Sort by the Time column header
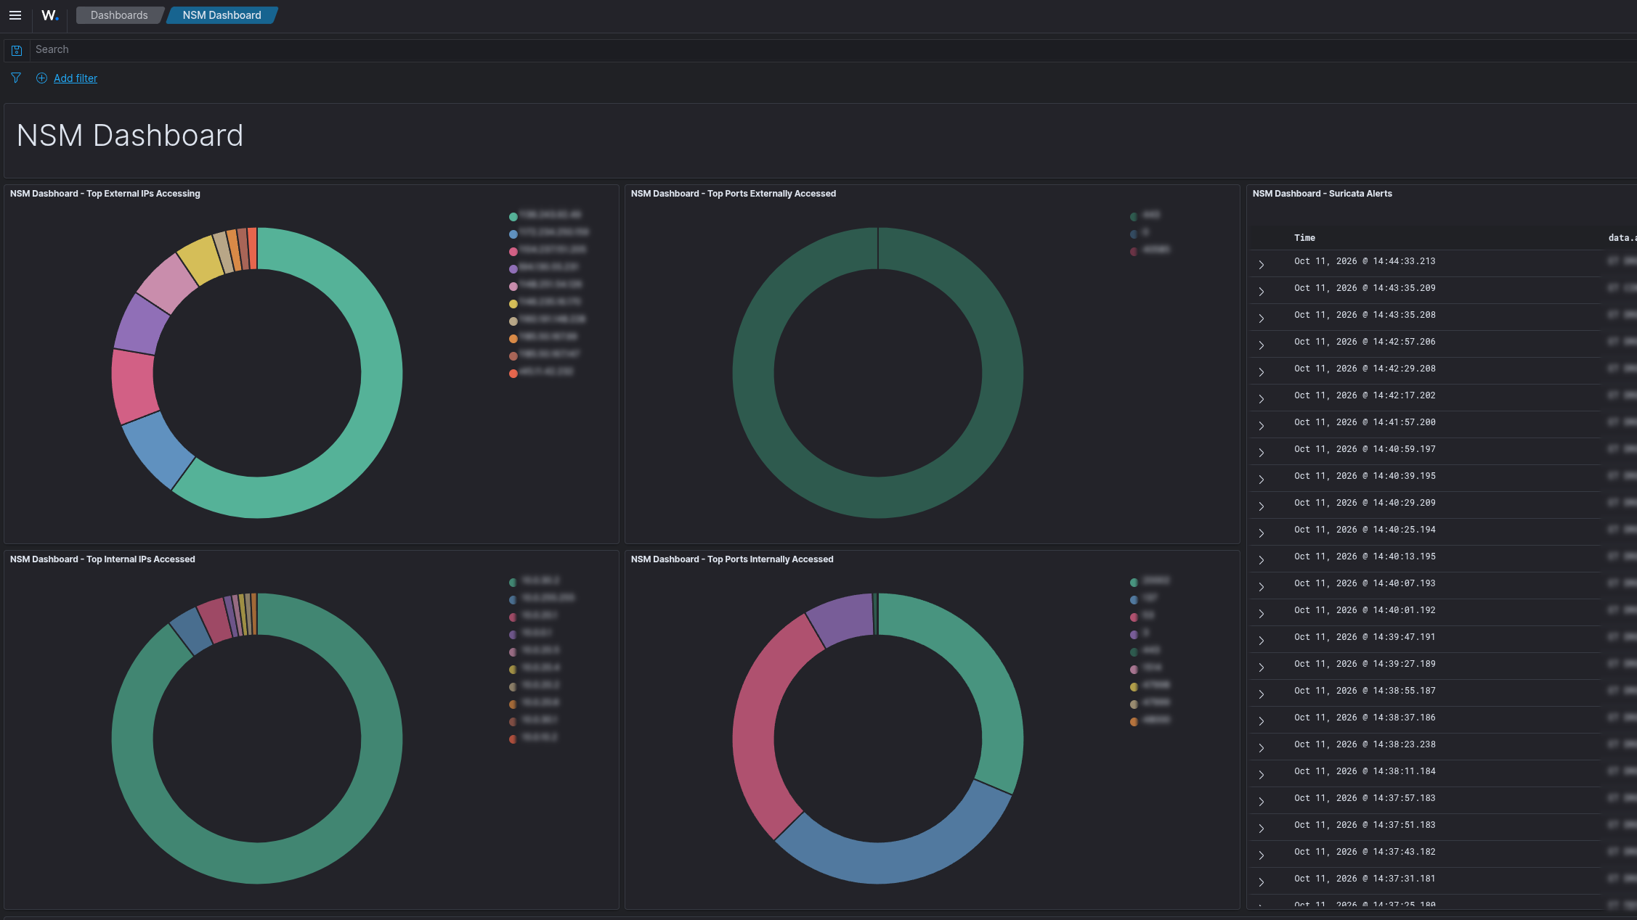The image size is (1637, 920). point(1304,238)
